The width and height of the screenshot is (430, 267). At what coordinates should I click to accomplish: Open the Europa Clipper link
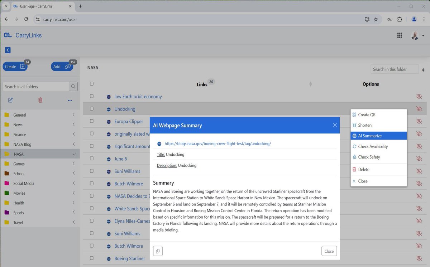[x=129, y=121]
